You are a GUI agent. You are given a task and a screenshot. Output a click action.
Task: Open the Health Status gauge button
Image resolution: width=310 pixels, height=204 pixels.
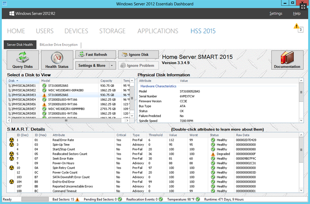57,60
